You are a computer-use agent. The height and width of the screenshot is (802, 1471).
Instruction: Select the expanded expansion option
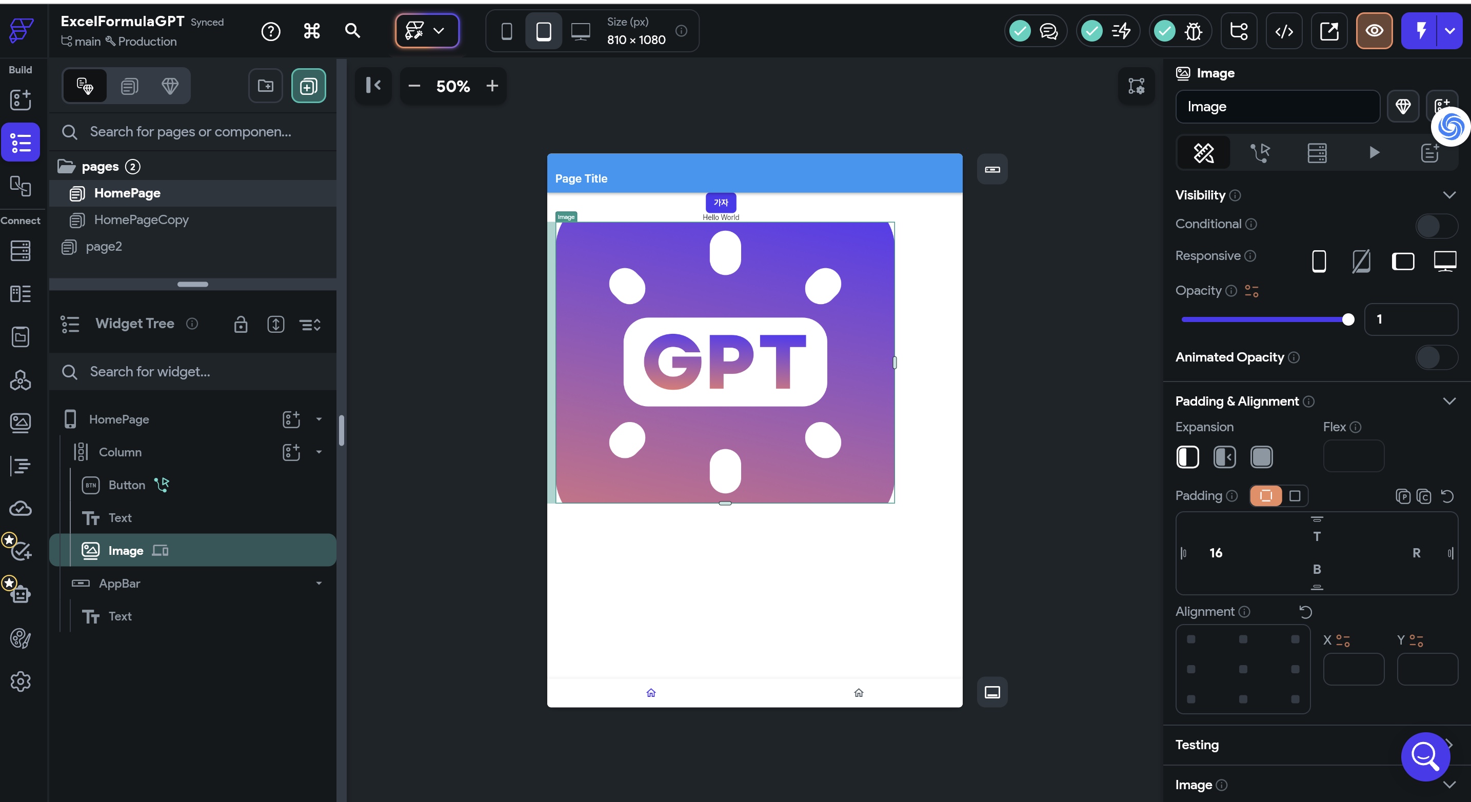point(1261,457)
